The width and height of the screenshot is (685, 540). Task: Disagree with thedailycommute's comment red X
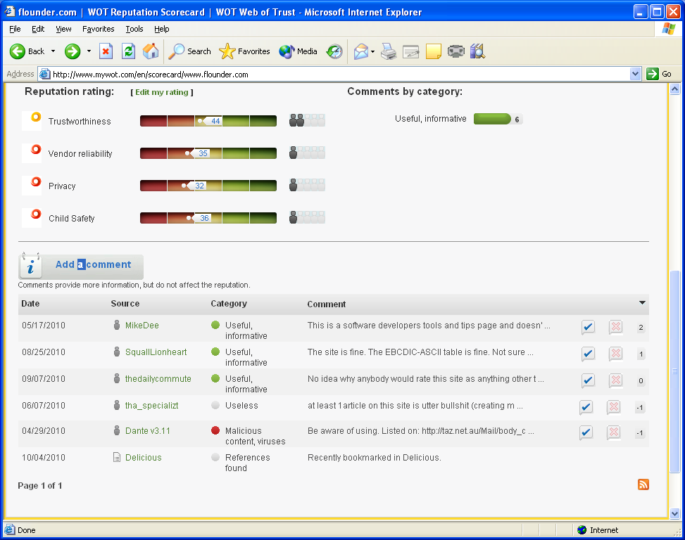coord(615,380)
